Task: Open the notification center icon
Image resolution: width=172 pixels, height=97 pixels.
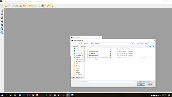Action: point(169,95)
